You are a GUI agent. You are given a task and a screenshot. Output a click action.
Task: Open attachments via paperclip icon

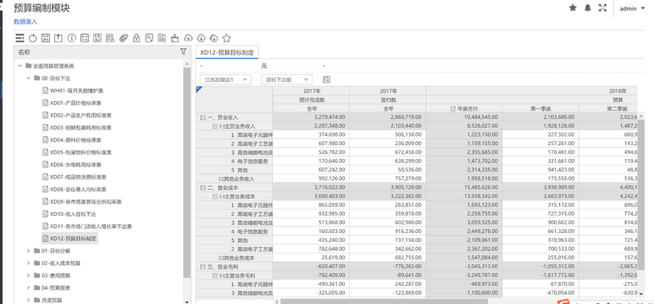pos(123,38)
